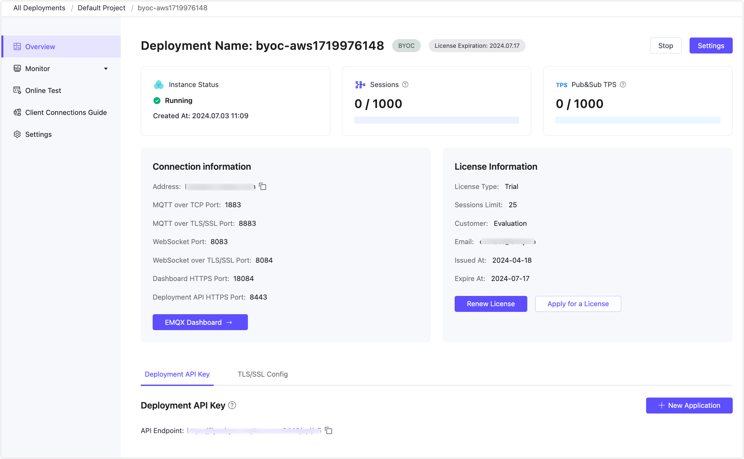Open the EMQX Dashboard button
The width and height of the screenshot is (744, 459).
pyautogui.click(x=200, y=322)
